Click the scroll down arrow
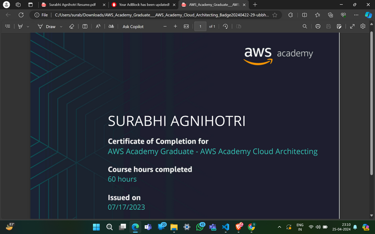This screenshot has height=234, width=375. 372,215
